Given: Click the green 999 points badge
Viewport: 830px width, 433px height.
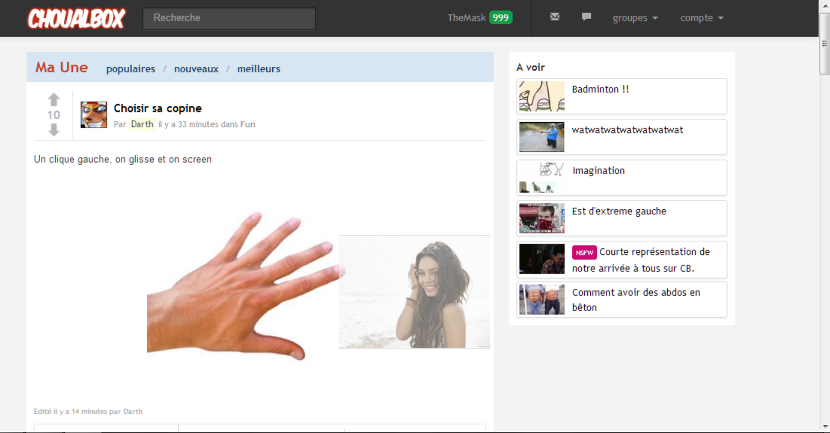Looking at the screenshot, I should [x=500, y=18].
